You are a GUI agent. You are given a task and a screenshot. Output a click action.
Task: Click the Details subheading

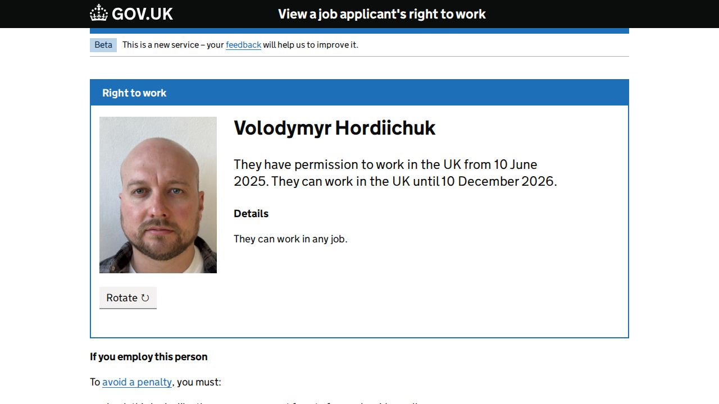click(251, 214)
